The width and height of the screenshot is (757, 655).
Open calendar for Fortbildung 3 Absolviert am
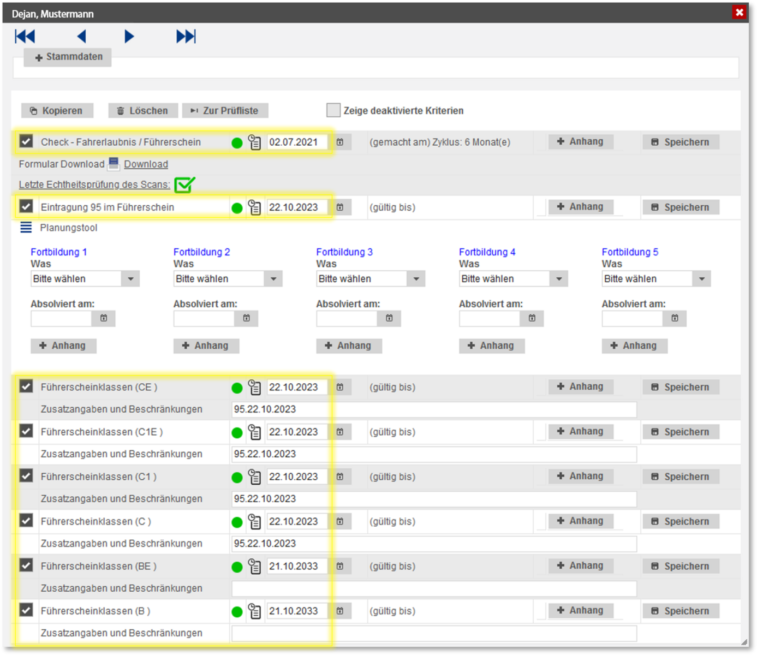tap(390, 318)
